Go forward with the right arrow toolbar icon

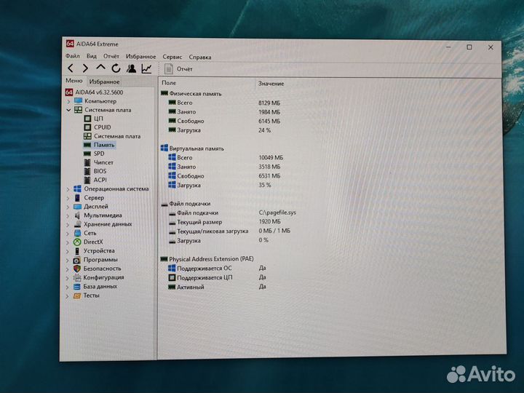pyautogui.click(x=86, y=68)
